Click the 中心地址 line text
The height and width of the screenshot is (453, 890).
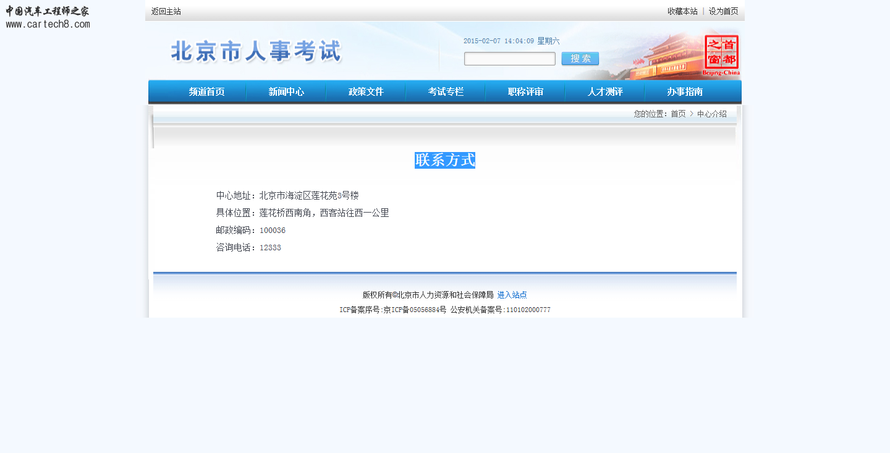287,195
